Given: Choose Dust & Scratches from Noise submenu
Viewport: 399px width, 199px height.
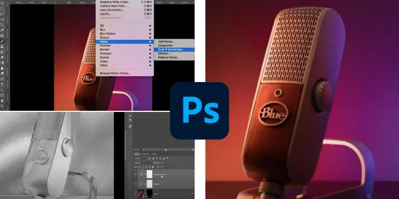Looking at the screenshot, I should (x=174, y=49).
